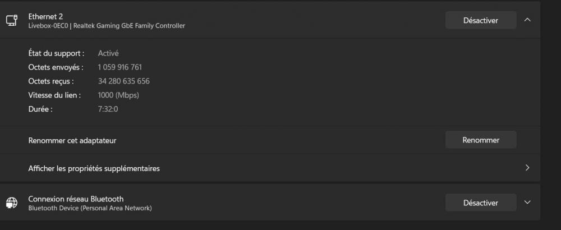Click the Vitesse du lien 1000 Mbps value
Screen dimensions: 561x230
point(118,95)
